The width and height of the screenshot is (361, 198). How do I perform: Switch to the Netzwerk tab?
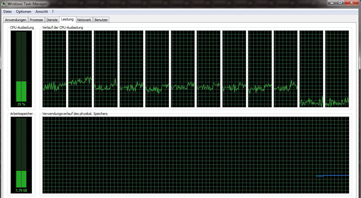tap(84, 20)
